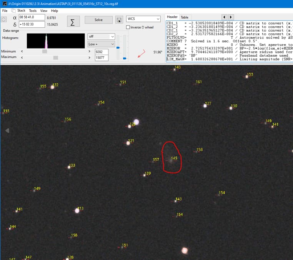Toggle the Inverse mouse wheel checkbox

(x=128, y=27)
